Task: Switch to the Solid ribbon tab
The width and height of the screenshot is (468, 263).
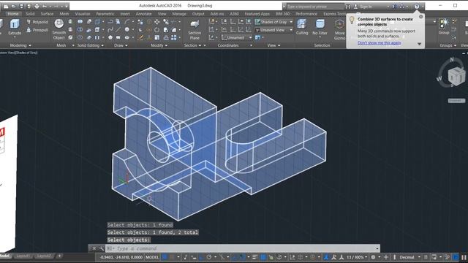Action: pyautogui.click(x=30, y=14)
